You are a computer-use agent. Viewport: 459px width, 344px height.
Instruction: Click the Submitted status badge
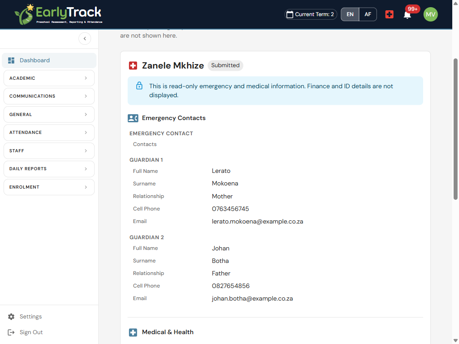tap(225, 65)
